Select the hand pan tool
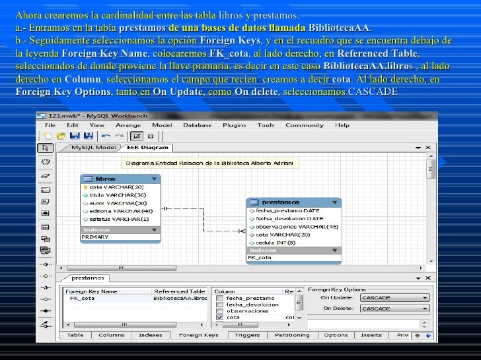 [46, 162]
